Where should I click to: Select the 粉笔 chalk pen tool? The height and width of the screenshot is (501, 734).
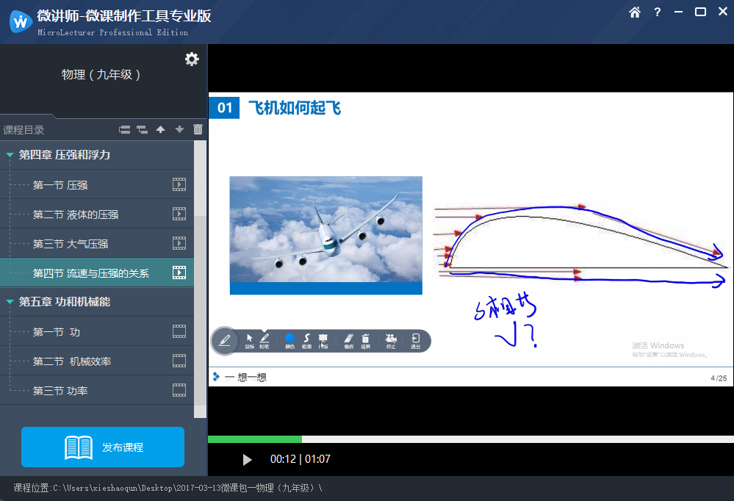point(265,339)
